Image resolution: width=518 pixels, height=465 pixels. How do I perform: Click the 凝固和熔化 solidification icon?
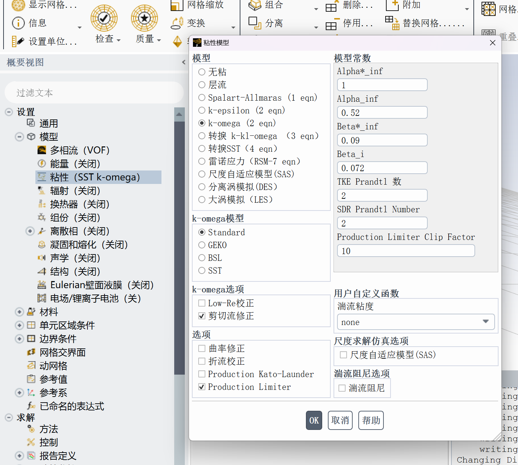(x=42, y=245)
